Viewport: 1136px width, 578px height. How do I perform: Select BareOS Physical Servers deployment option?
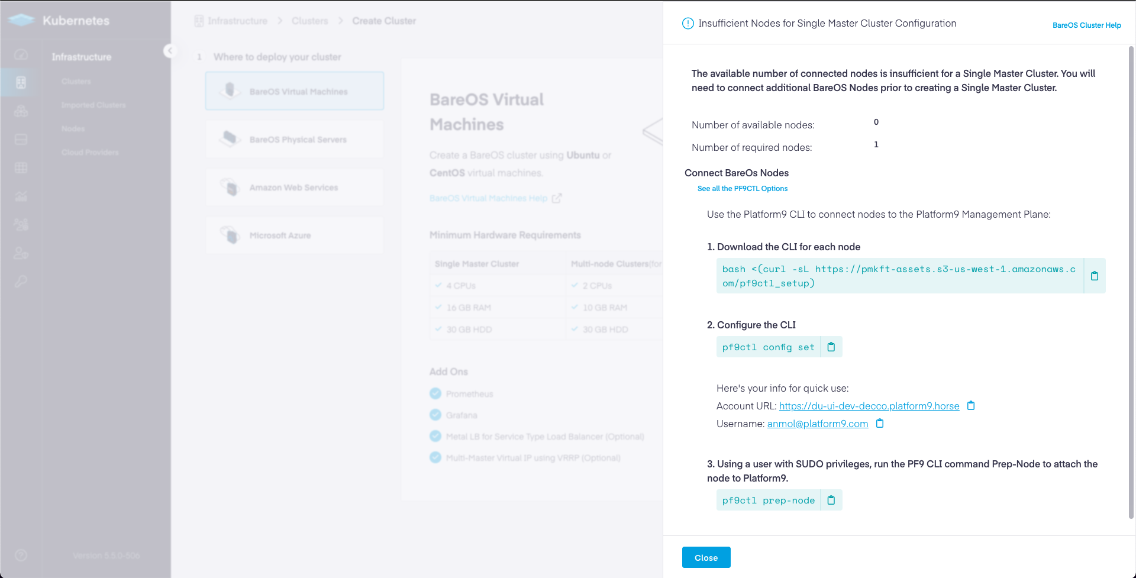(x=295, y=140)
